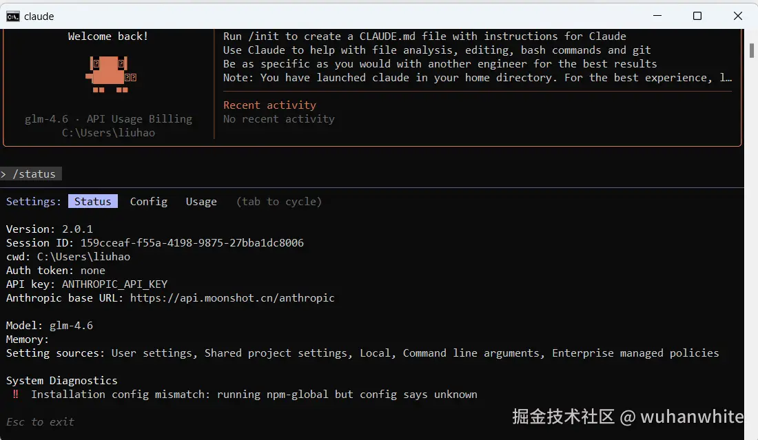The width and height of the screenshot is (758, 440).
Task: Click the 'Setting sources:' line
Action: (362, 353)
